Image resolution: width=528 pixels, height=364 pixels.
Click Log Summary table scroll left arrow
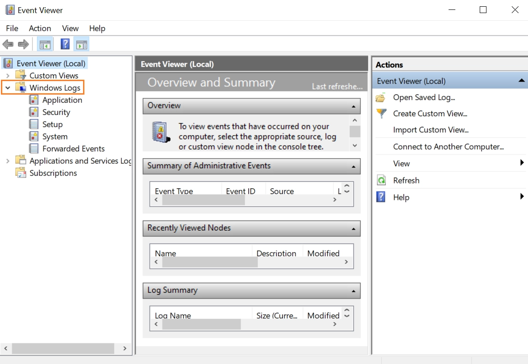(156, 324)
